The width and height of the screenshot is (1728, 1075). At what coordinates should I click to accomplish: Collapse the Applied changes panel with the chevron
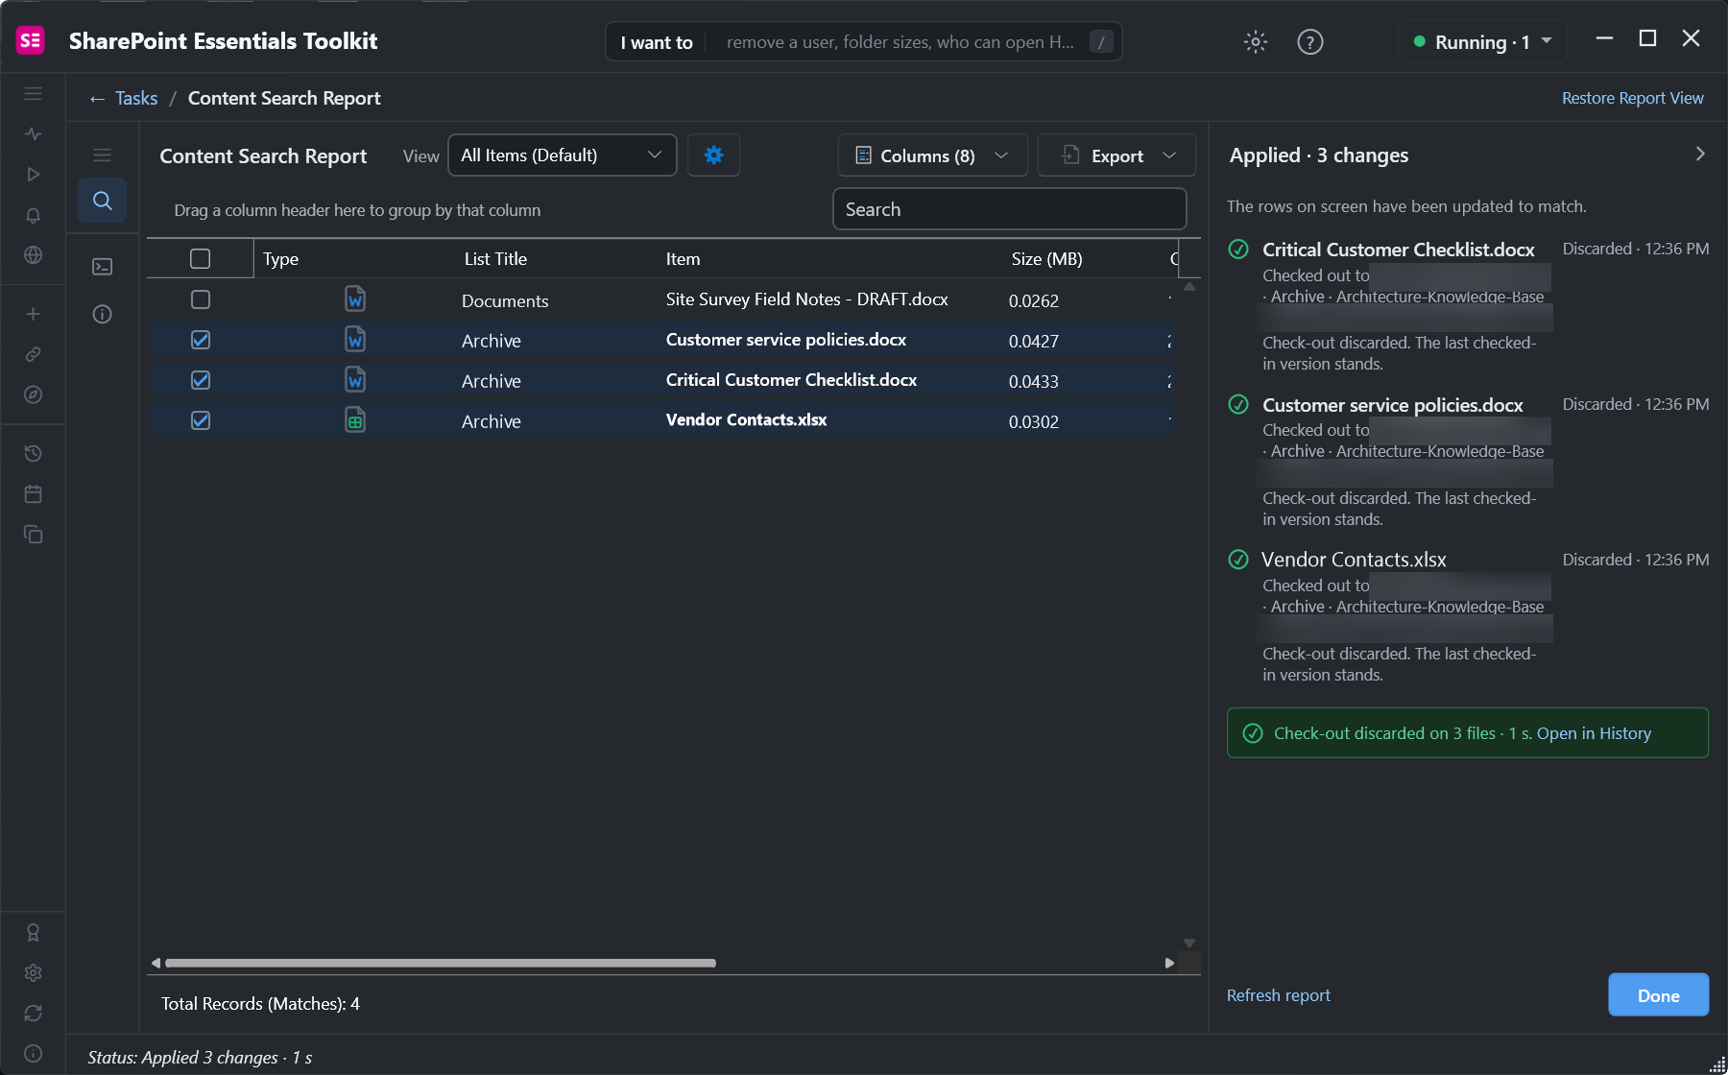tap(1700, 154)
